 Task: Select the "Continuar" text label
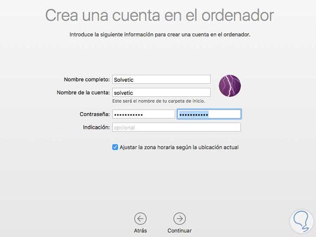click(x=179, y=231)
